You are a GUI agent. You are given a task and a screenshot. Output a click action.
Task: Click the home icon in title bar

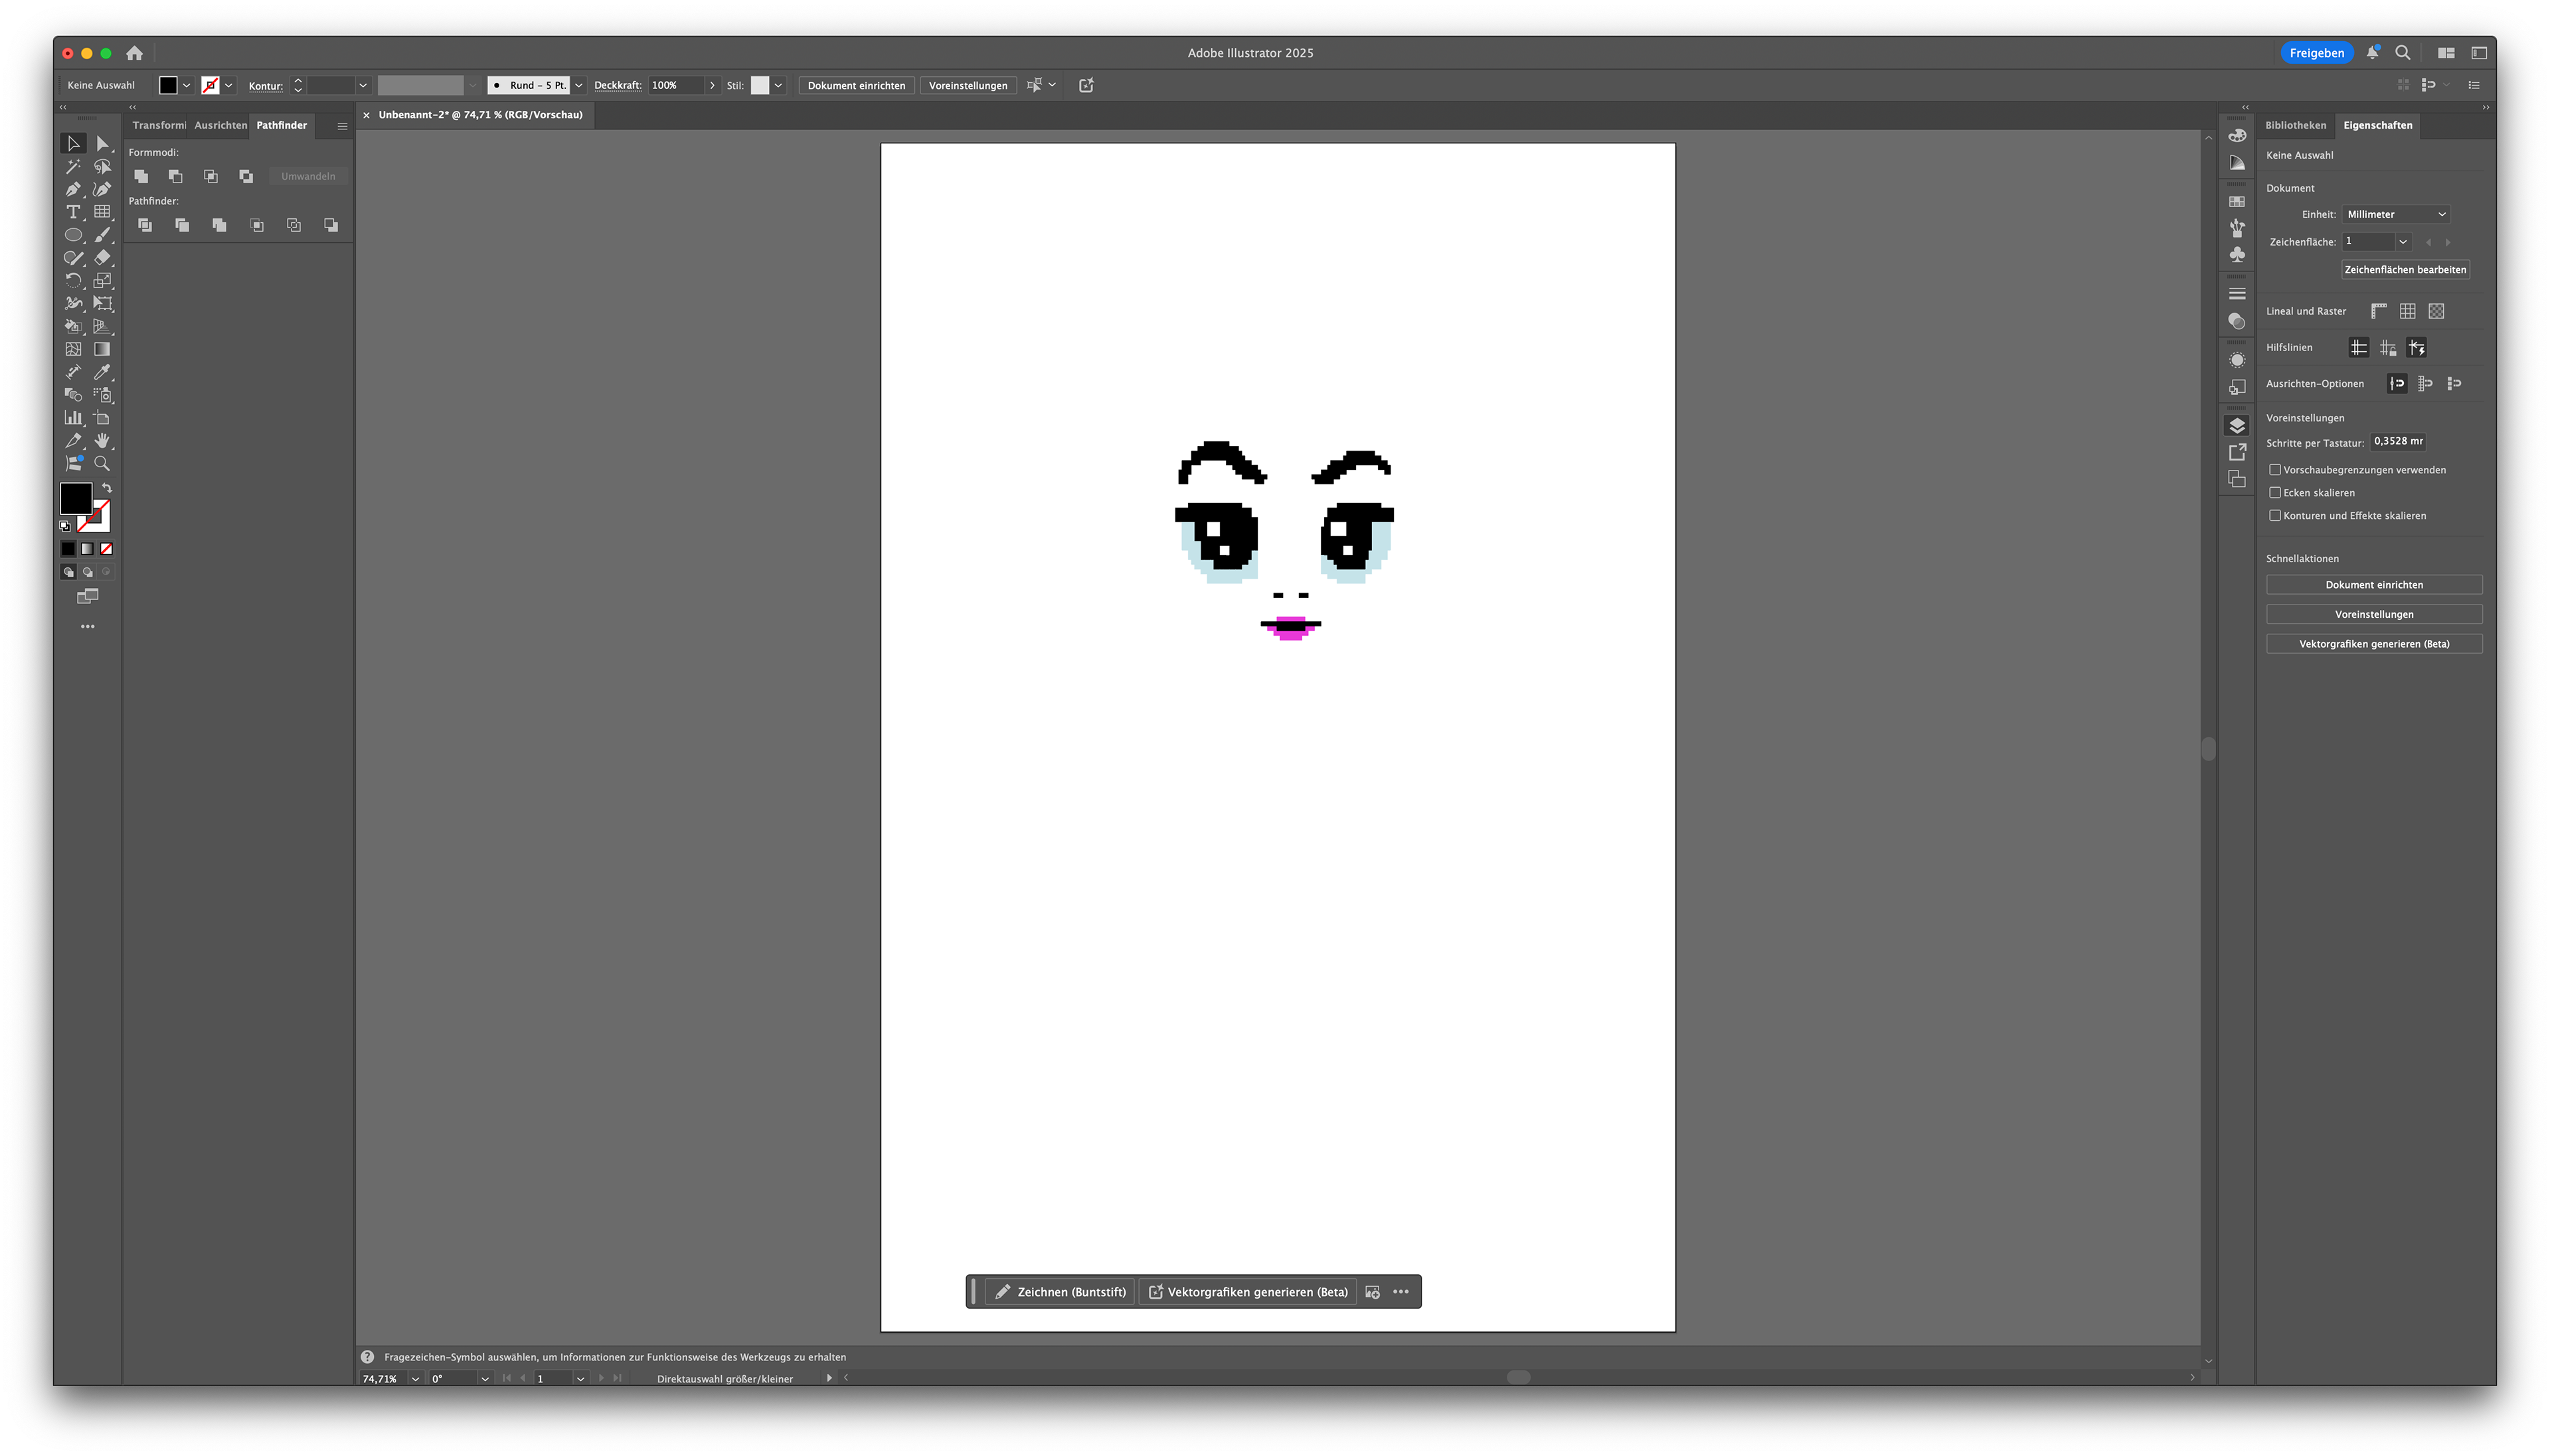134,53
